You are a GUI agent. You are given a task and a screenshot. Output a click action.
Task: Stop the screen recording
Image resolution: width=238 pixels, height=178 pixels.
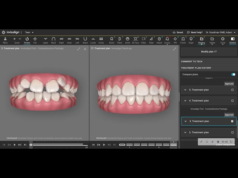218,142
